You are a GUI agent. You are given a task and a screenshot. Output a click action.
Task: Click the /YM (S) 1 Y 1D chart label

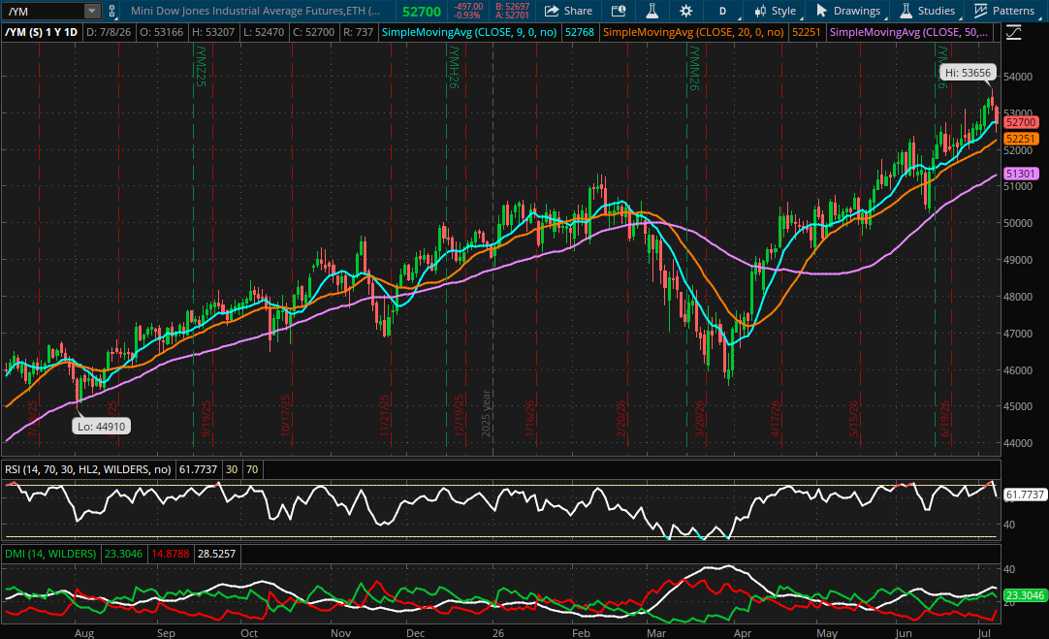coord(41,31)
